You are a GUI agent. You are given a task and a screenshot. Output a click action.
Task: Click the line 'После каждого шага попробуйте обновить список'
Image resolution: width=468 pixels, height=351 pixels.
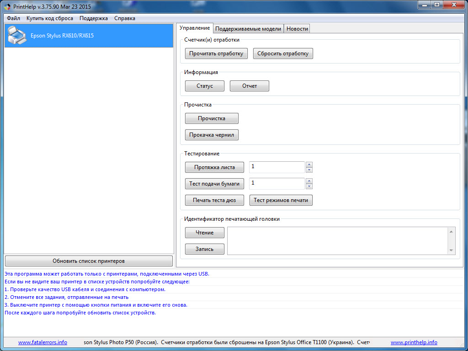[x=80, y=313]
